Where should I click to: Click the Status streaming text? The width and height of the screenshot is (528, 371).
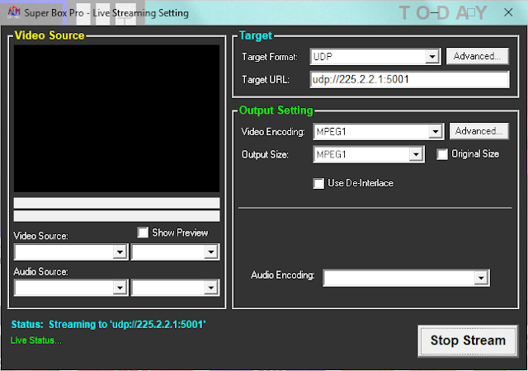coord(108,325)
